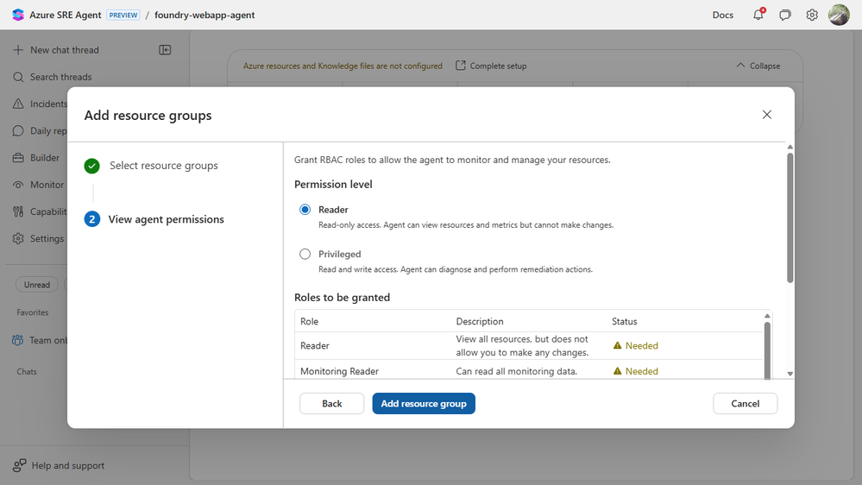Click the Reader role table cell

(x=314, y=346)
